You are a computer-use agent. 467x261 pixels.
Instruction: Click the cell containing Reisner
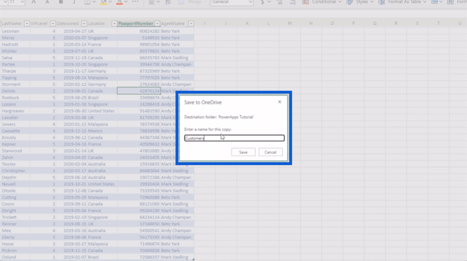click(x=15, y=224)
